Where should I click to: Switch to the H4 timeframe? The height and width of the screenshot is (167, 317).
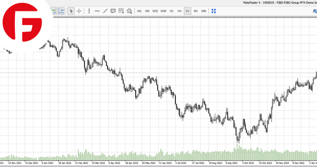tap(180, 11)
